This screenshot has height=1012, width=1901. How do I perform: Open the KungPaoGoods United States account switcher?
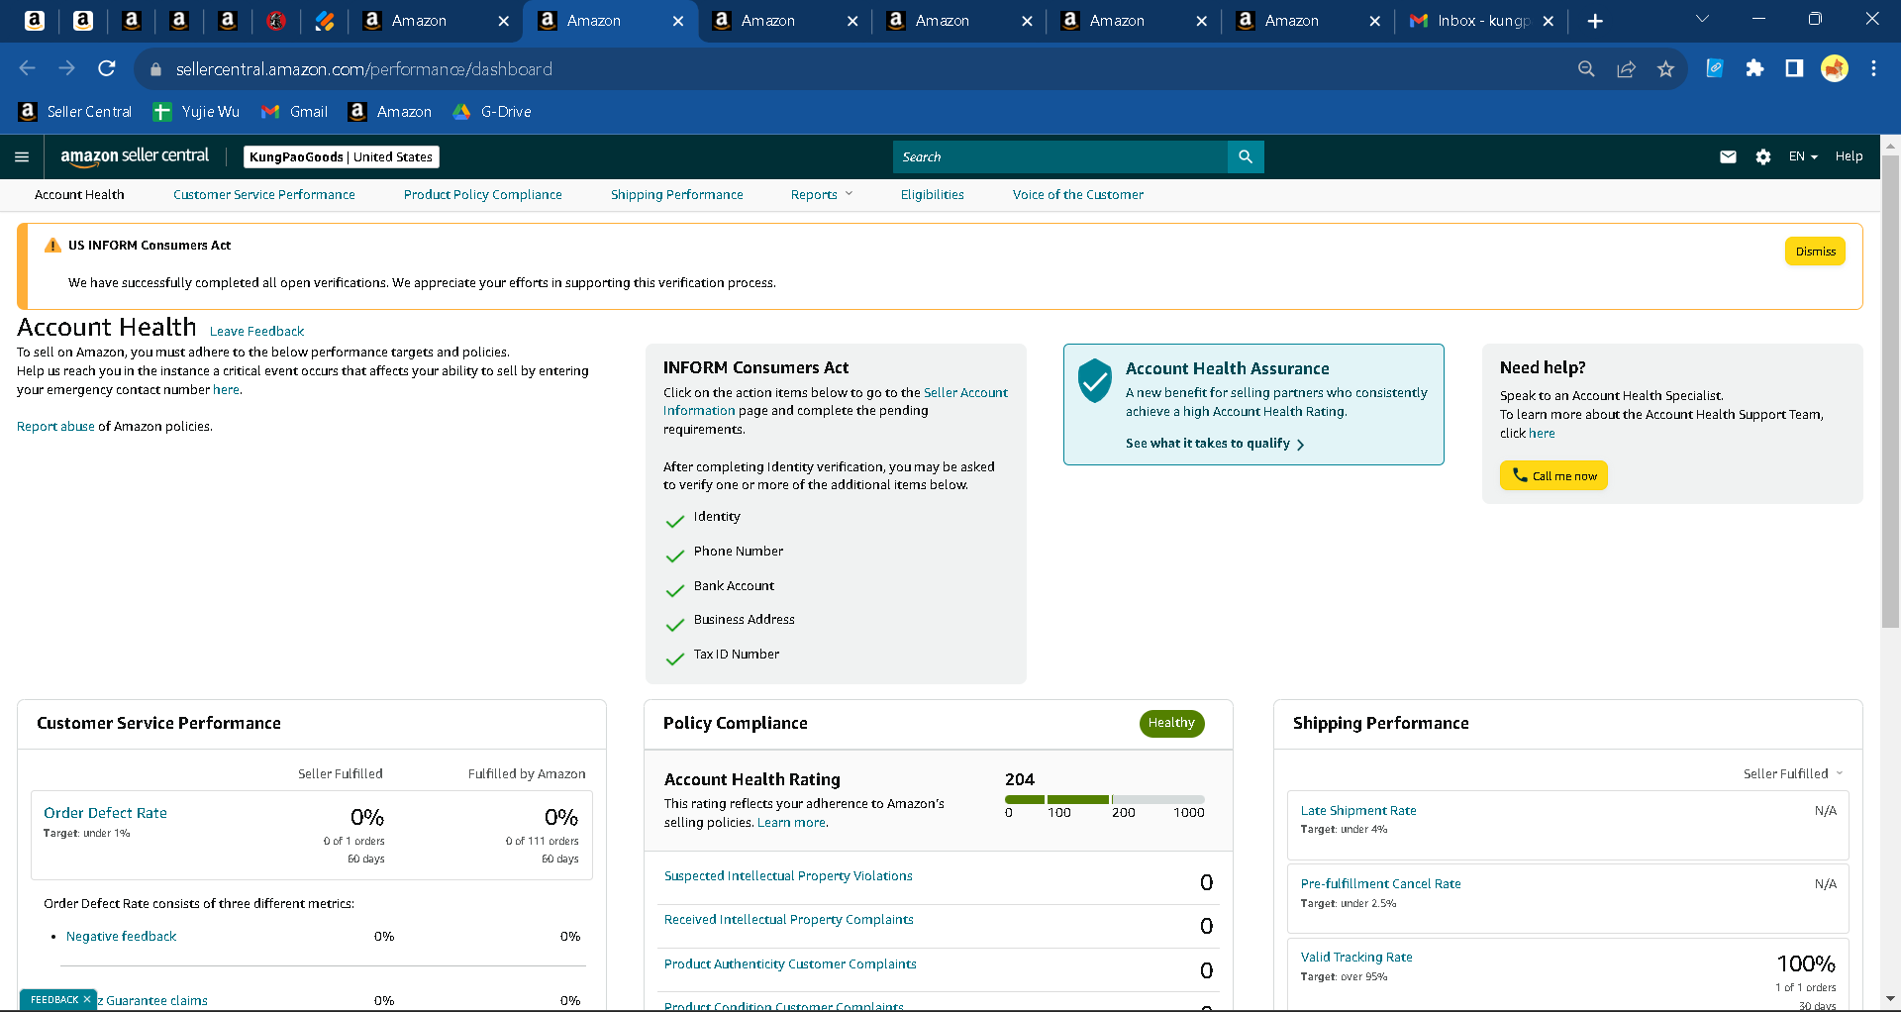341,156
